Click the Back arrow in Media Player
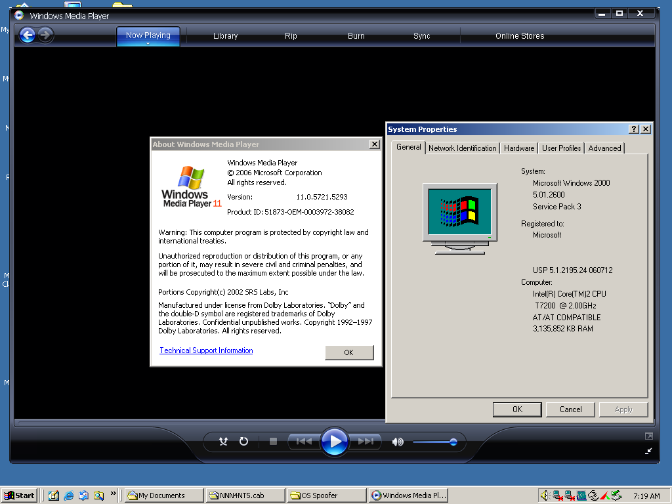 pos(28,35)
